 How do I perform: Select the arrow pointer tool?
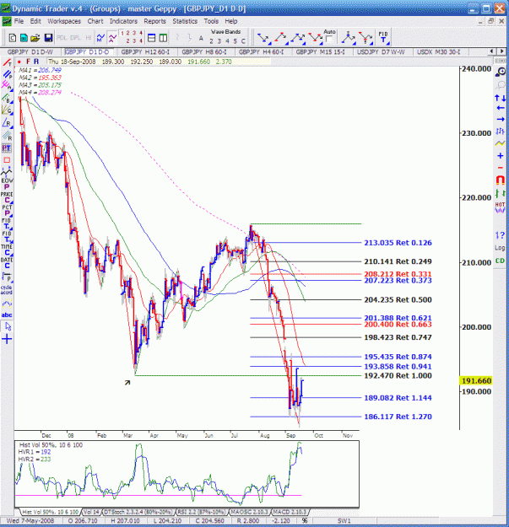click(8, 326)
